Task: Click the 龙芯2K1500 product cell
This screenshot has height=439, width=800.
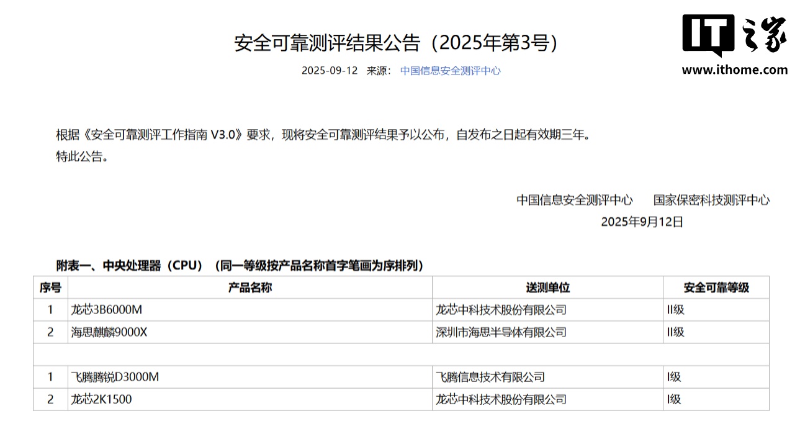Action: pos(101,399)
